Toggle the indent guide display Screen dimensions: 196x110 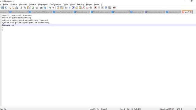tap(73, 8)
